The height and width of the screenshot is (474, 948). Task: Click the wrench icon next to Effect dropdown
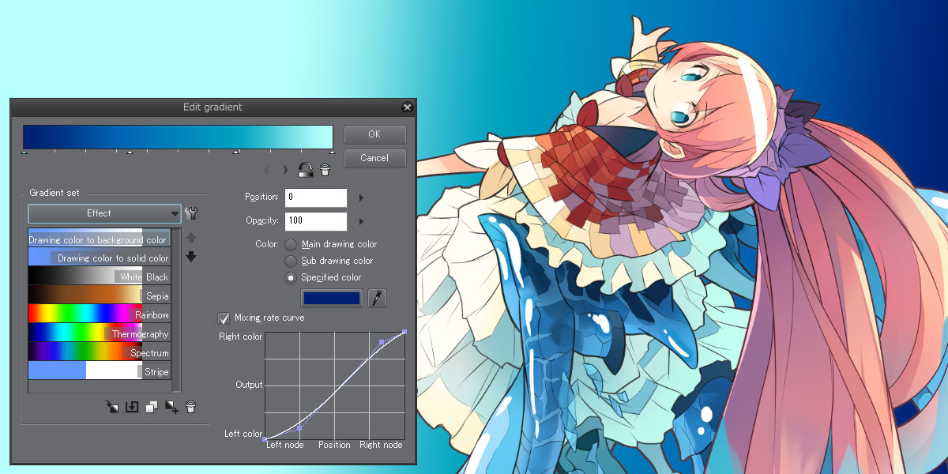(190, 213)
